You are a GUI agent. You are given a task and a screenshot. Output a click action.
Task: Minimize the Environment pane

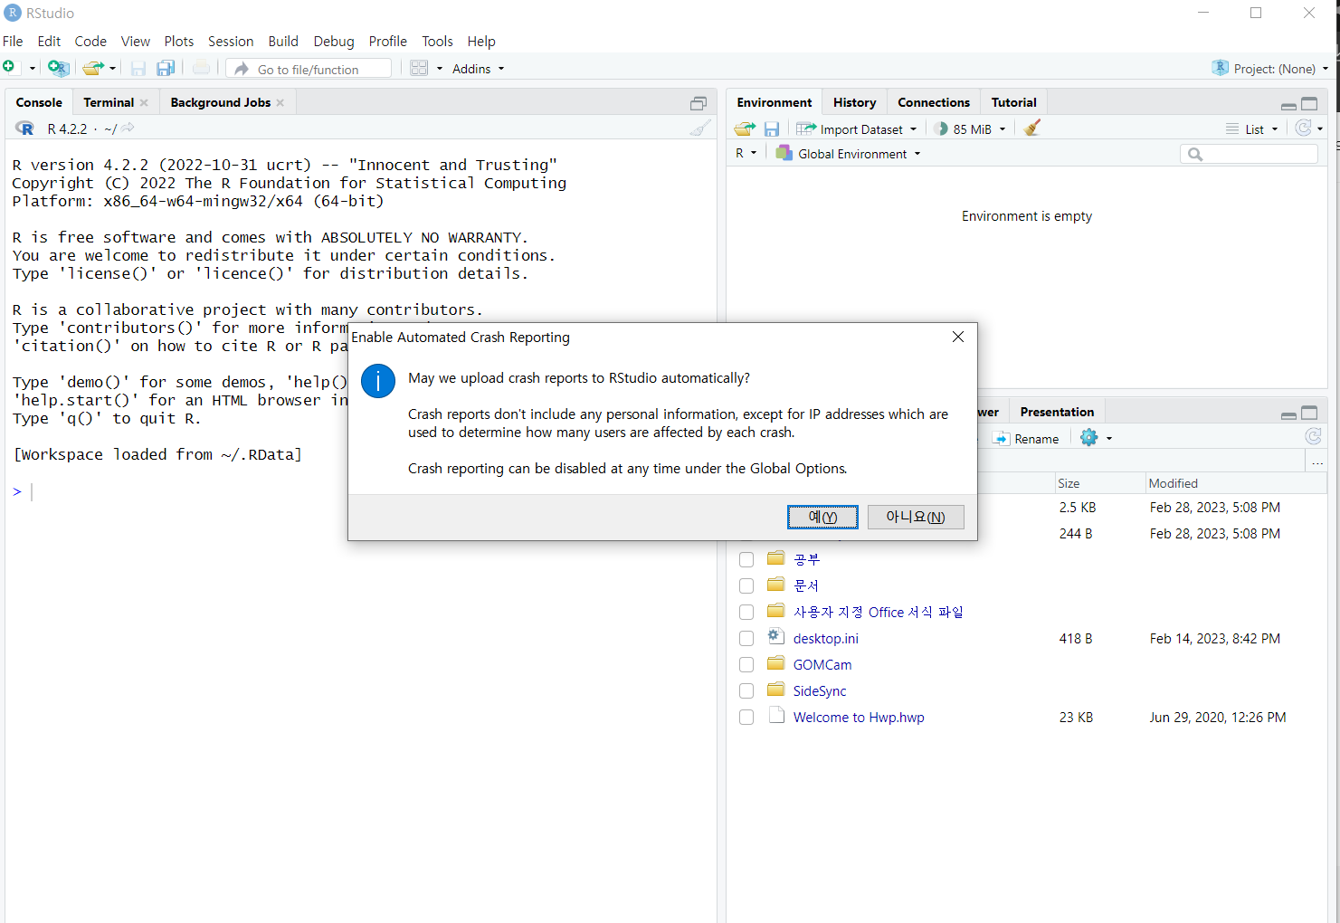click(x=1288, y=105)
